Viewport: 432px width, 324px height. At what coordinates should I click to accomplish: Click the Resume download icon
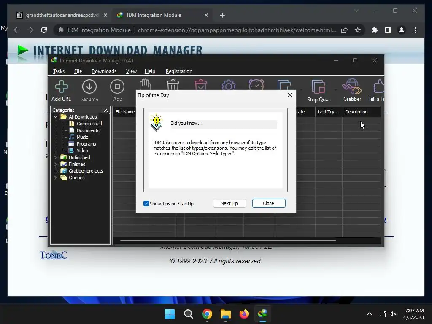(x=89, y=86)
